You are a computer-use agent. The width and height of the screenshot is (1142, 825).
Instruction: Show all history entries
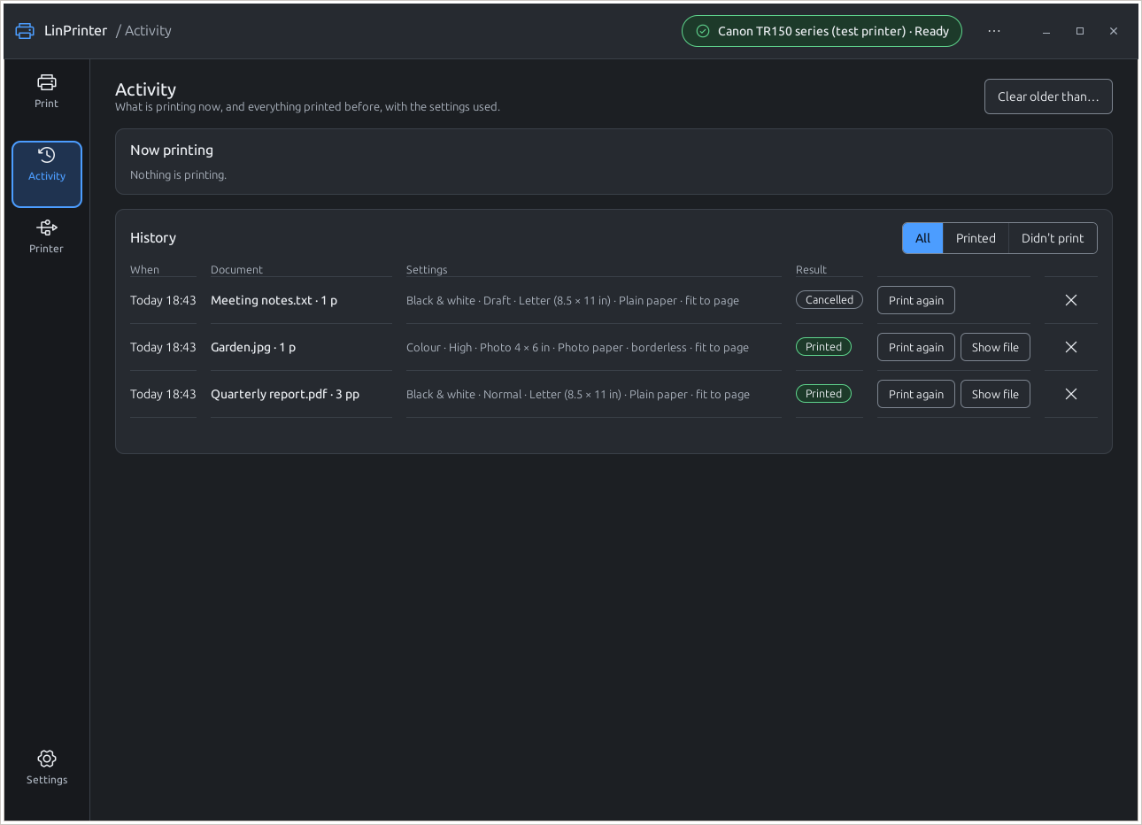point(922,238)
